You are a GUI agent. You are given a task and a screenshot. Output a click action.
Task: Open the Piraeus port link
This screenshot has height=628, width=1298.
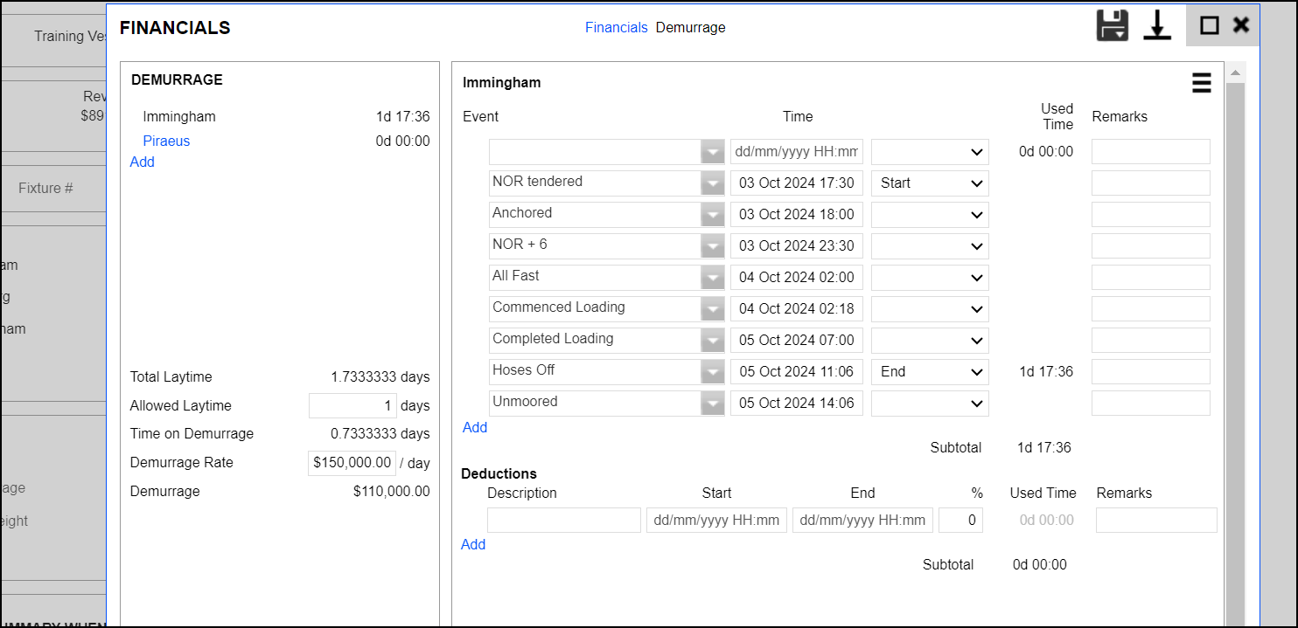tap(166, 141)
